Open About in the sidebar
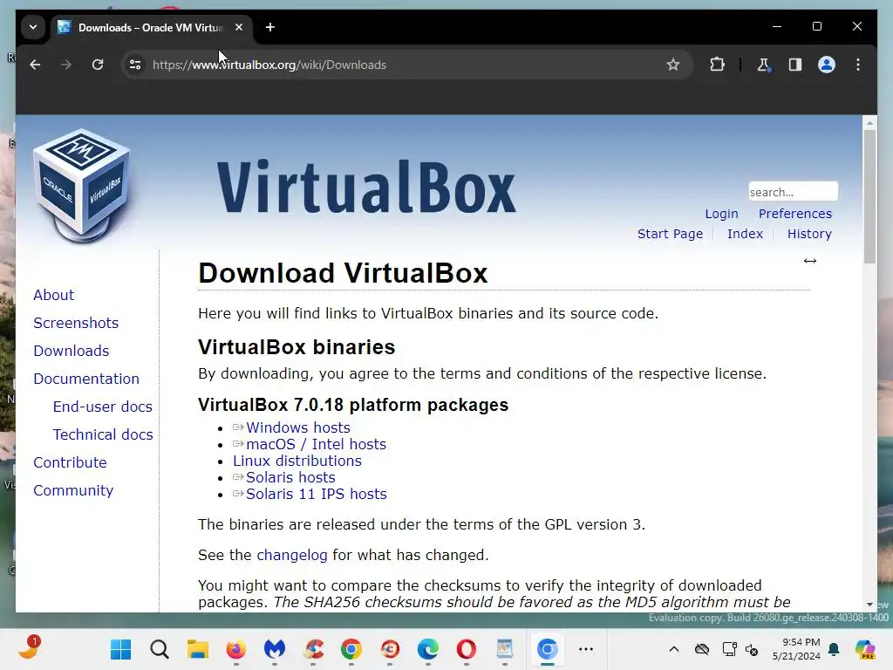The height and width of the screenshot is (670, 893). coord(53,295)
